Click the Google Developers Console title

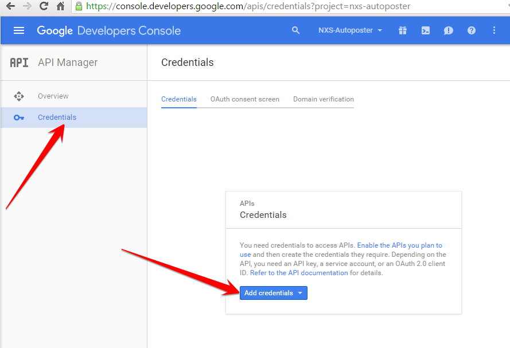click(x=108, y=30)
